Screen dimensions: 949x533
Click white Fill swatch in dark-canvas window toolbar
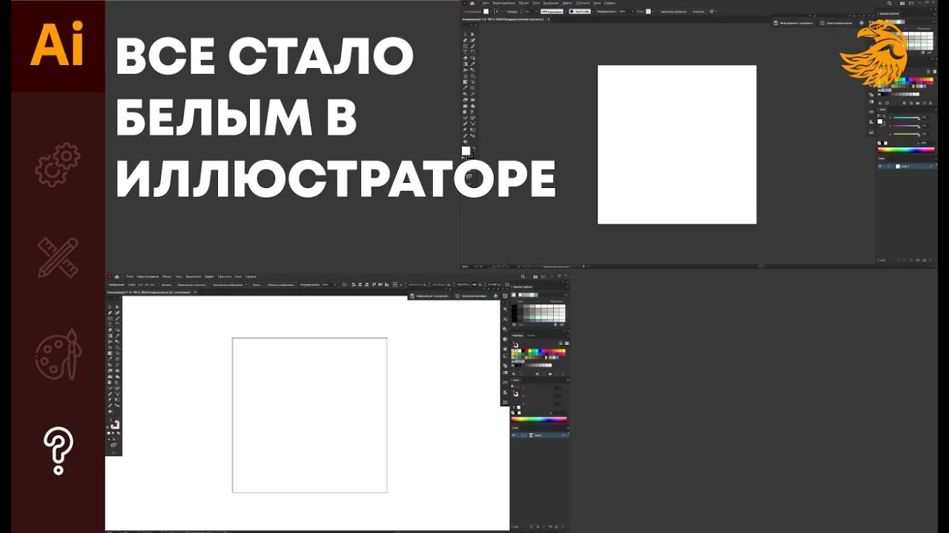pyautogui.click(x=466, y=150)
